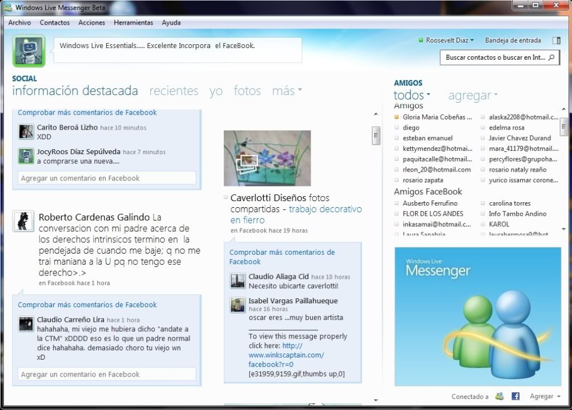Click the friends list scroll-down arrow

(x=564, y=230)
